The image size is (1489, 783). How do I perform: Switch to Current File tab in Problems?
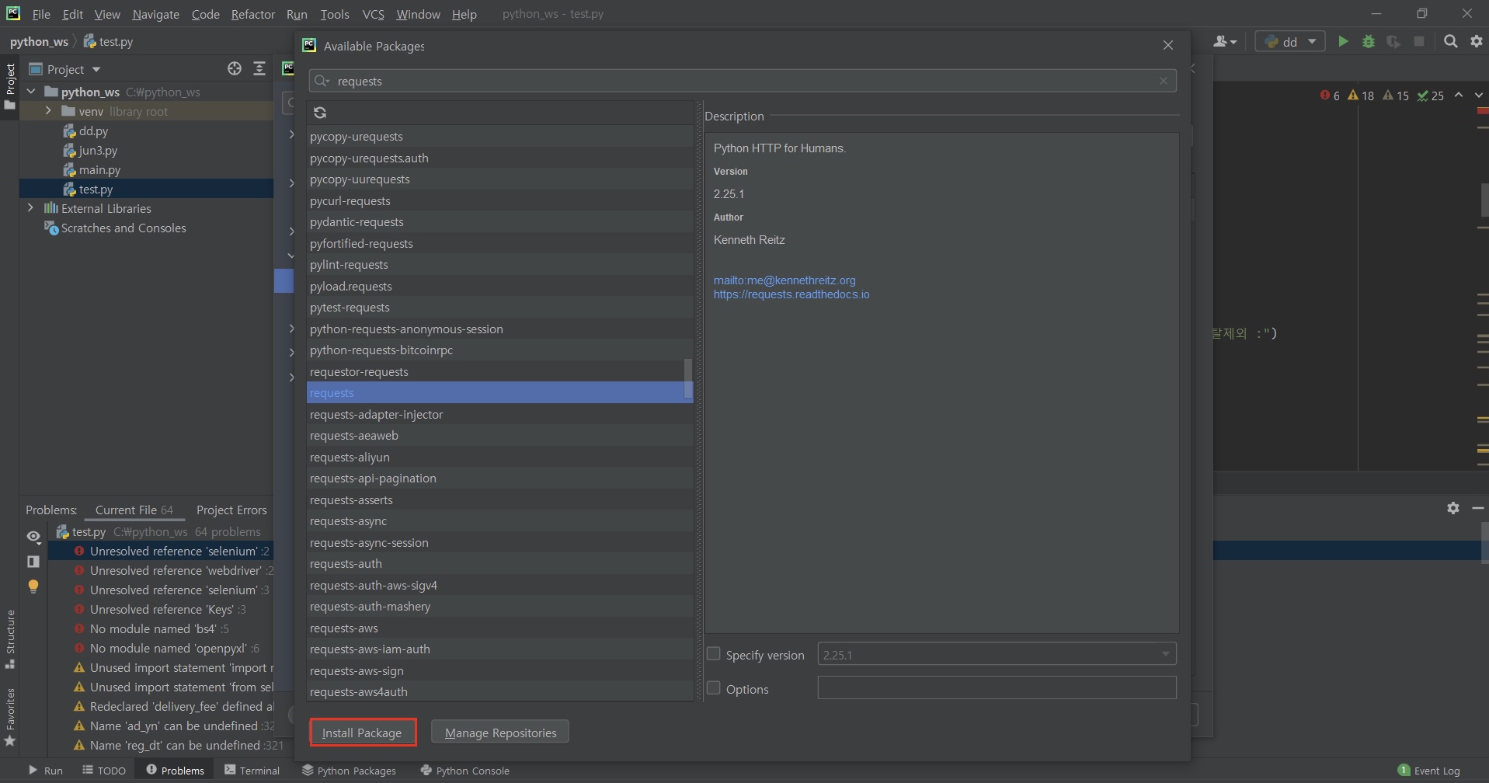tap(134, 510)
